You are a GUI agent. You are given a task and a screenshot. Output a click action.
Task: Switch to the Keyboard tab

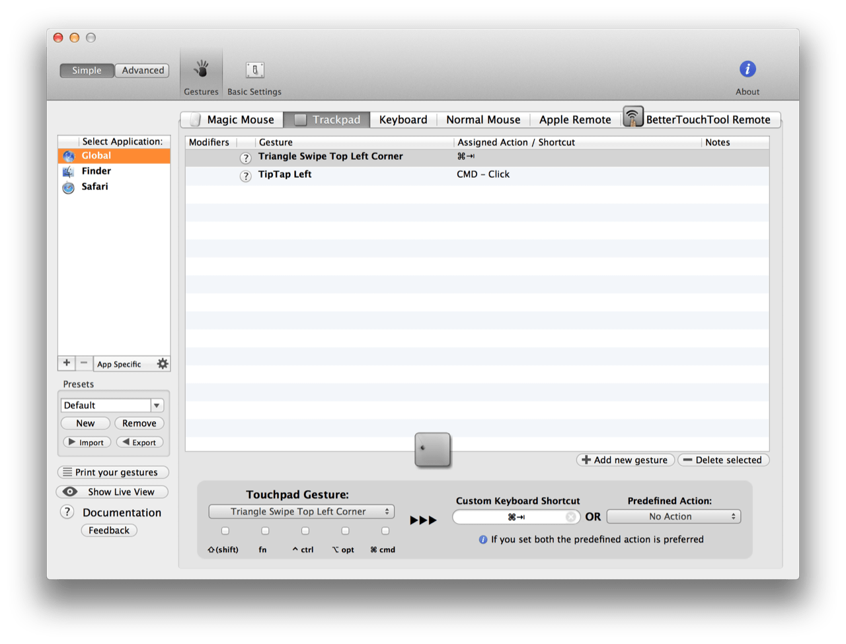click(x=403, y=120)
